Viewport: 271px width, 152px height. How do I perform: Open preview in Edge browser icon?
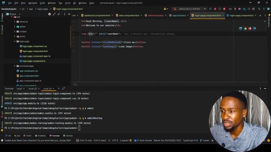tap(254, 28)
